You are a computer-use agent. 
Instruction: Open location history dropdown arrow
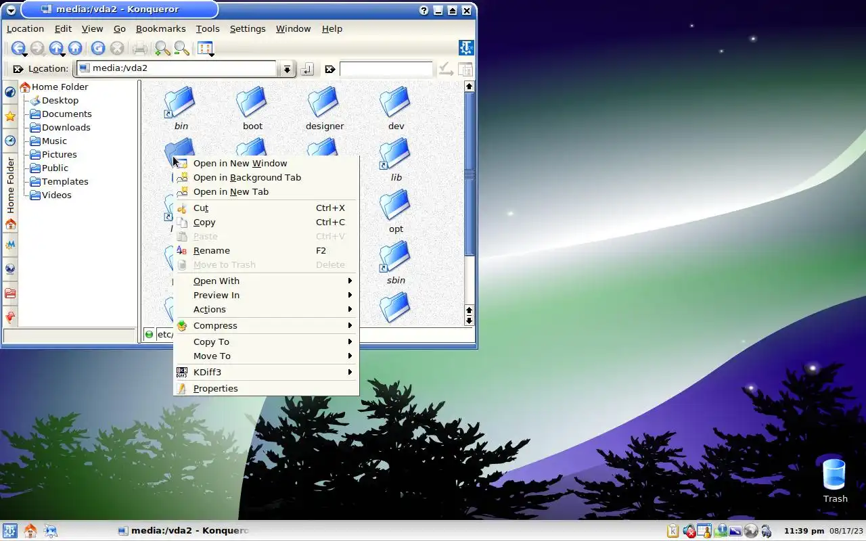[287, 69]
